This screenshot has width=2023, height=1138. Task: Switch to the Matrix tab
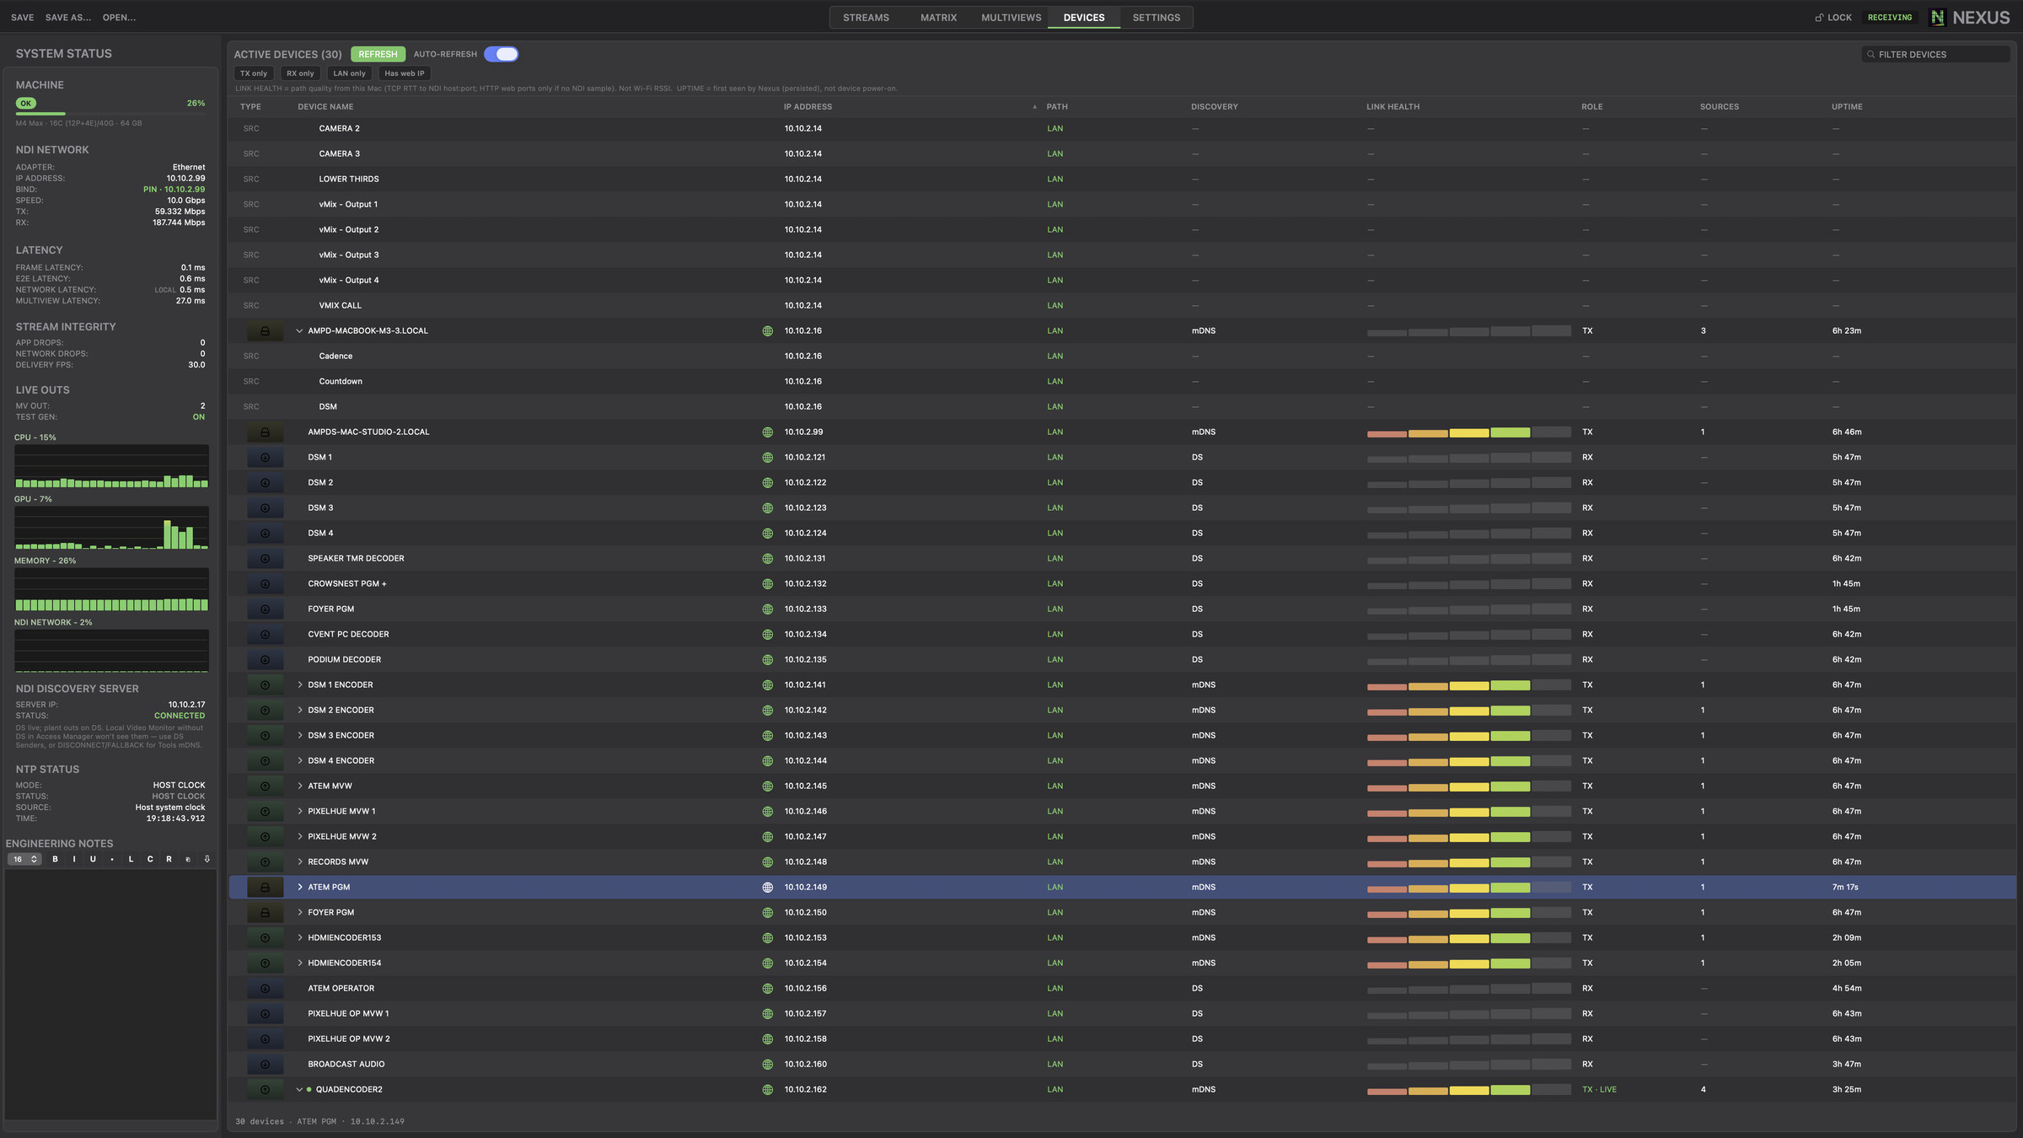(x=938, y=18)
